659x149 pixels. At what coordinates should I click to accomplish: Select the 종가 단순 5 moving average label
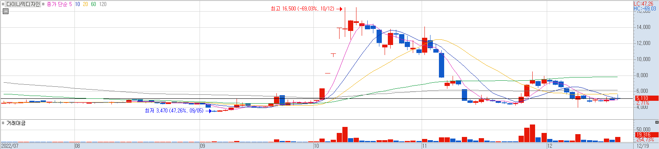(59, 4)
